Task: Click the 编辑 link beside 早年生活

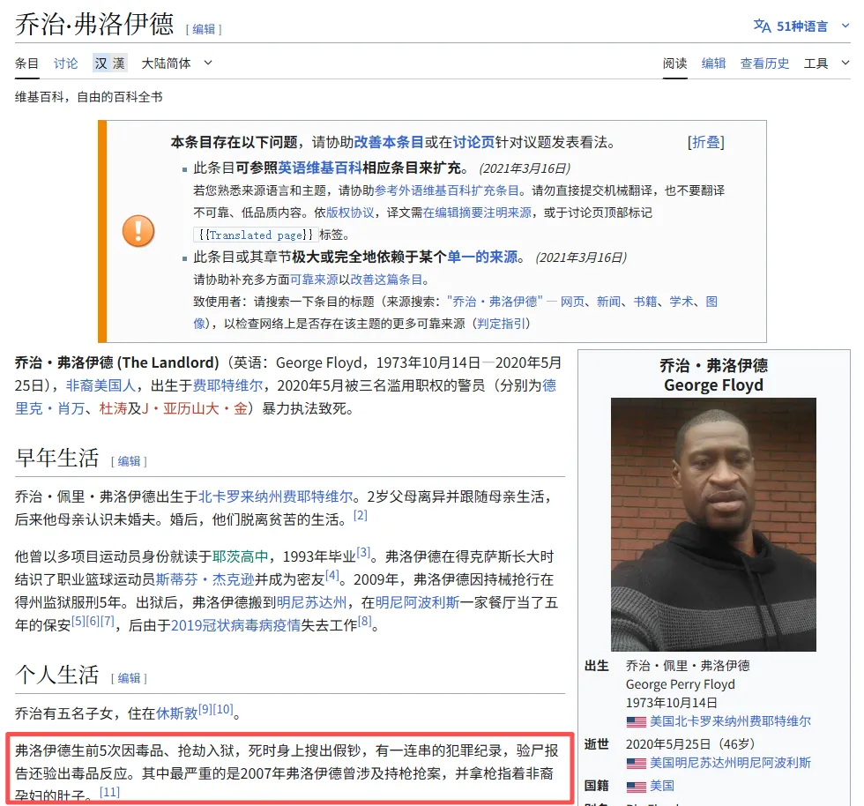Action: [129, 461]
